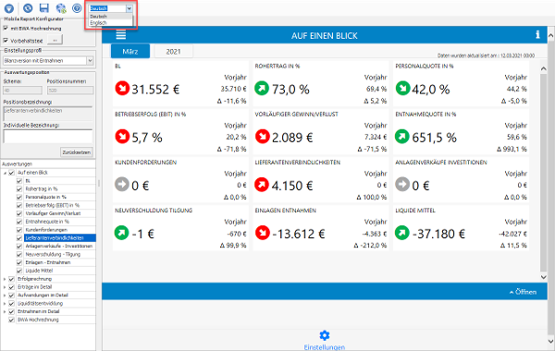Click the Zurücksetzen button

point(77,152)
